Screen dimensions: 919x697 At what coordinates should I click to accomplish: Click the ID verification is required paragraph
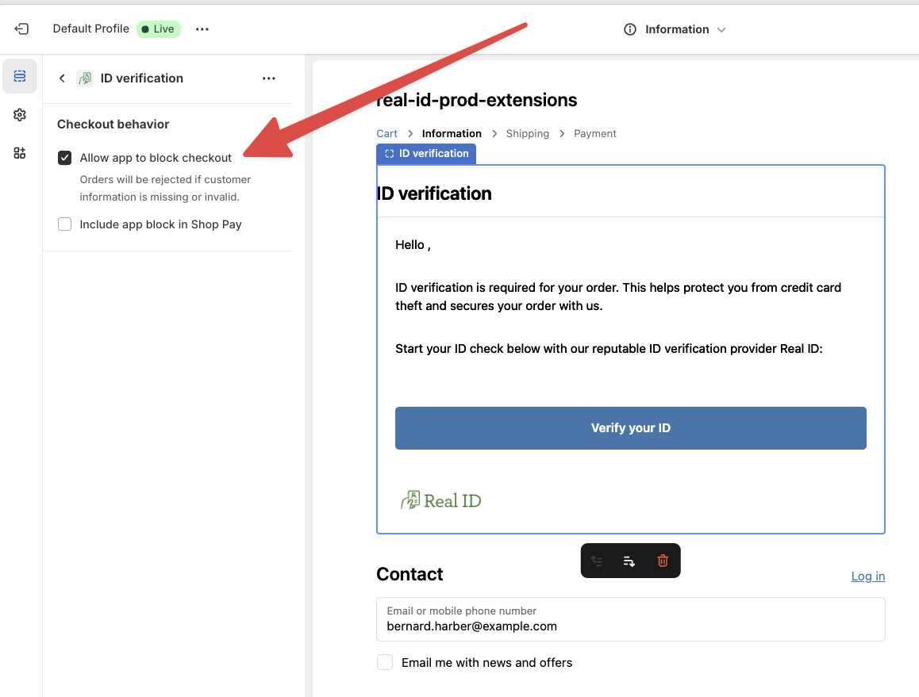tap(618, 297)
